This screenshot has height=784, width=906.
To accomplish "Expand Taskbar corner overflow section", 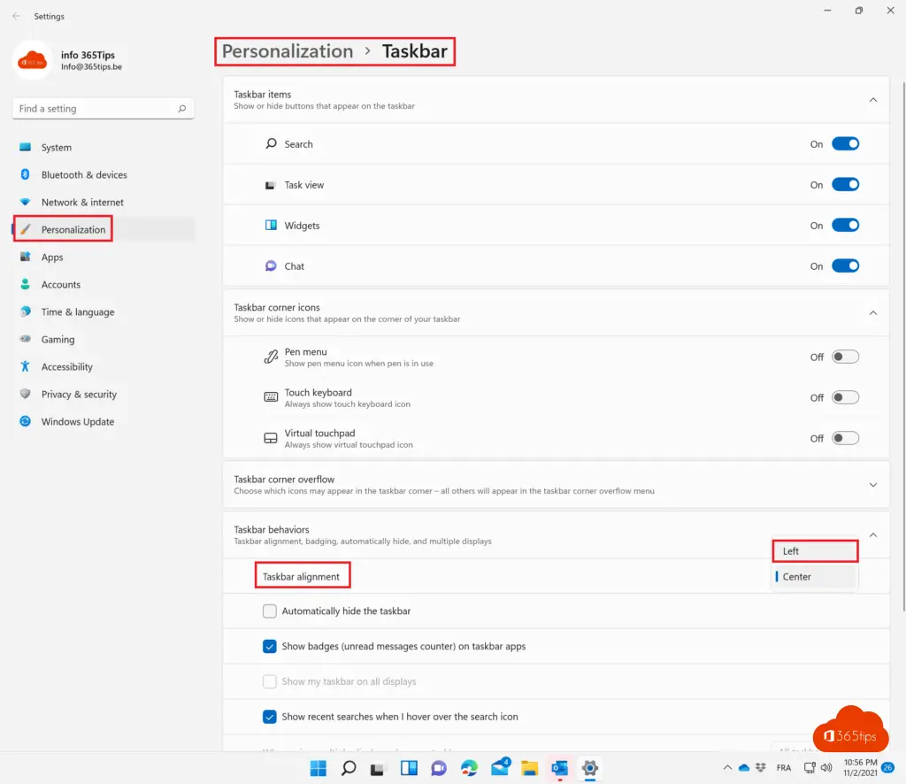I will [872, 485].
